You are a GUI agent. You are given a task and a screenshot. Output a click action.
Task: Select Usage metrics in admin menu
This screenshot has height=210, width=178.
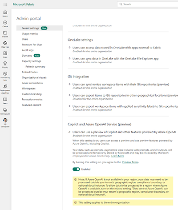30,34
